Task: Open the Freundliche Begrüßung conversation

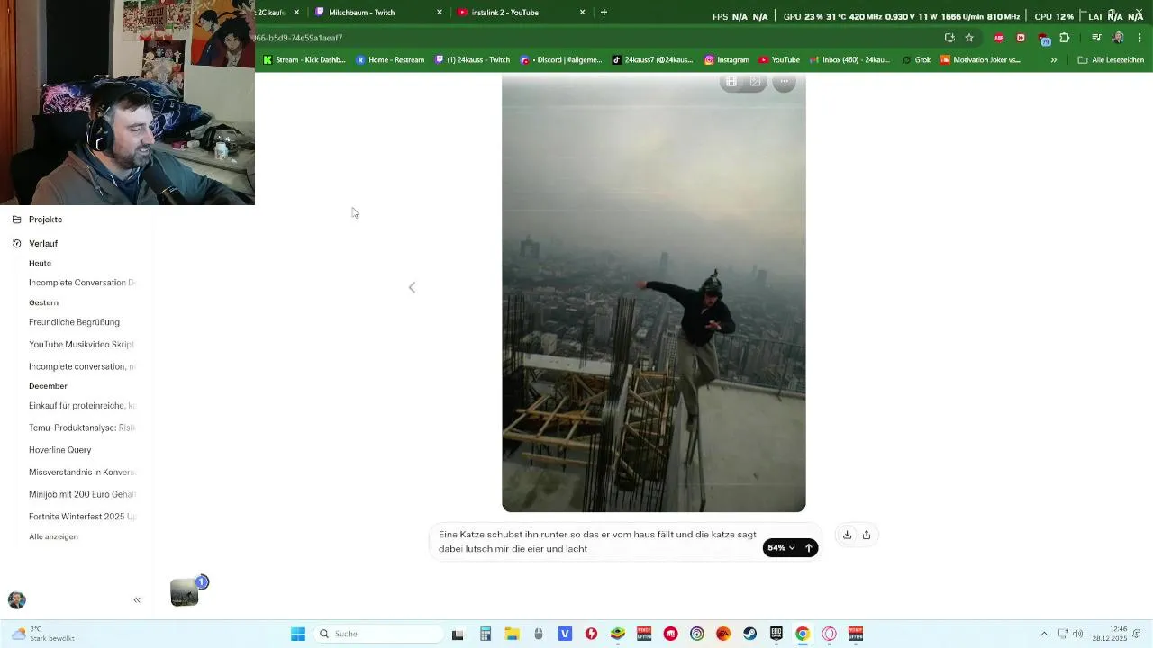Action: coord(74,322)
